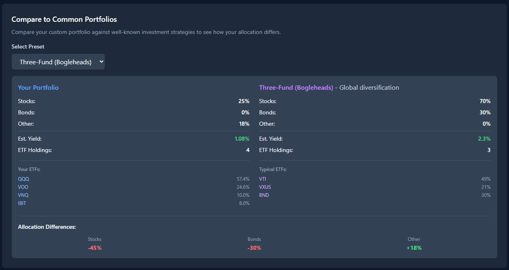Select the Three-Fund (Bogleheads) option
Viewport: 509px width, 270px height.
pyautogui.click(x=53, y=61)
